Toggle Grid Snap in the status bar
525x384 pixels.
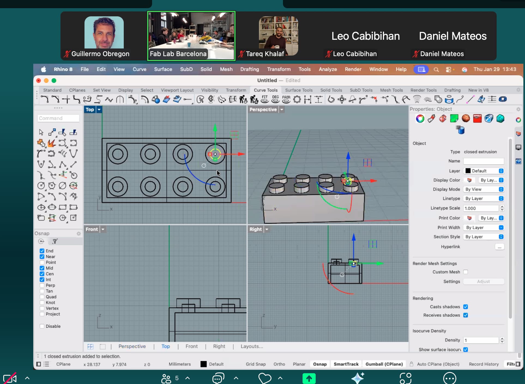(255, 364)
